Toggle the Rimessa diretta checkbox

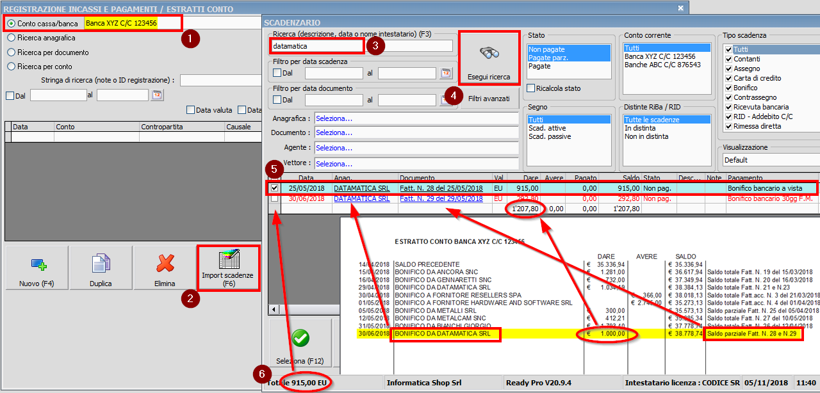729,126
